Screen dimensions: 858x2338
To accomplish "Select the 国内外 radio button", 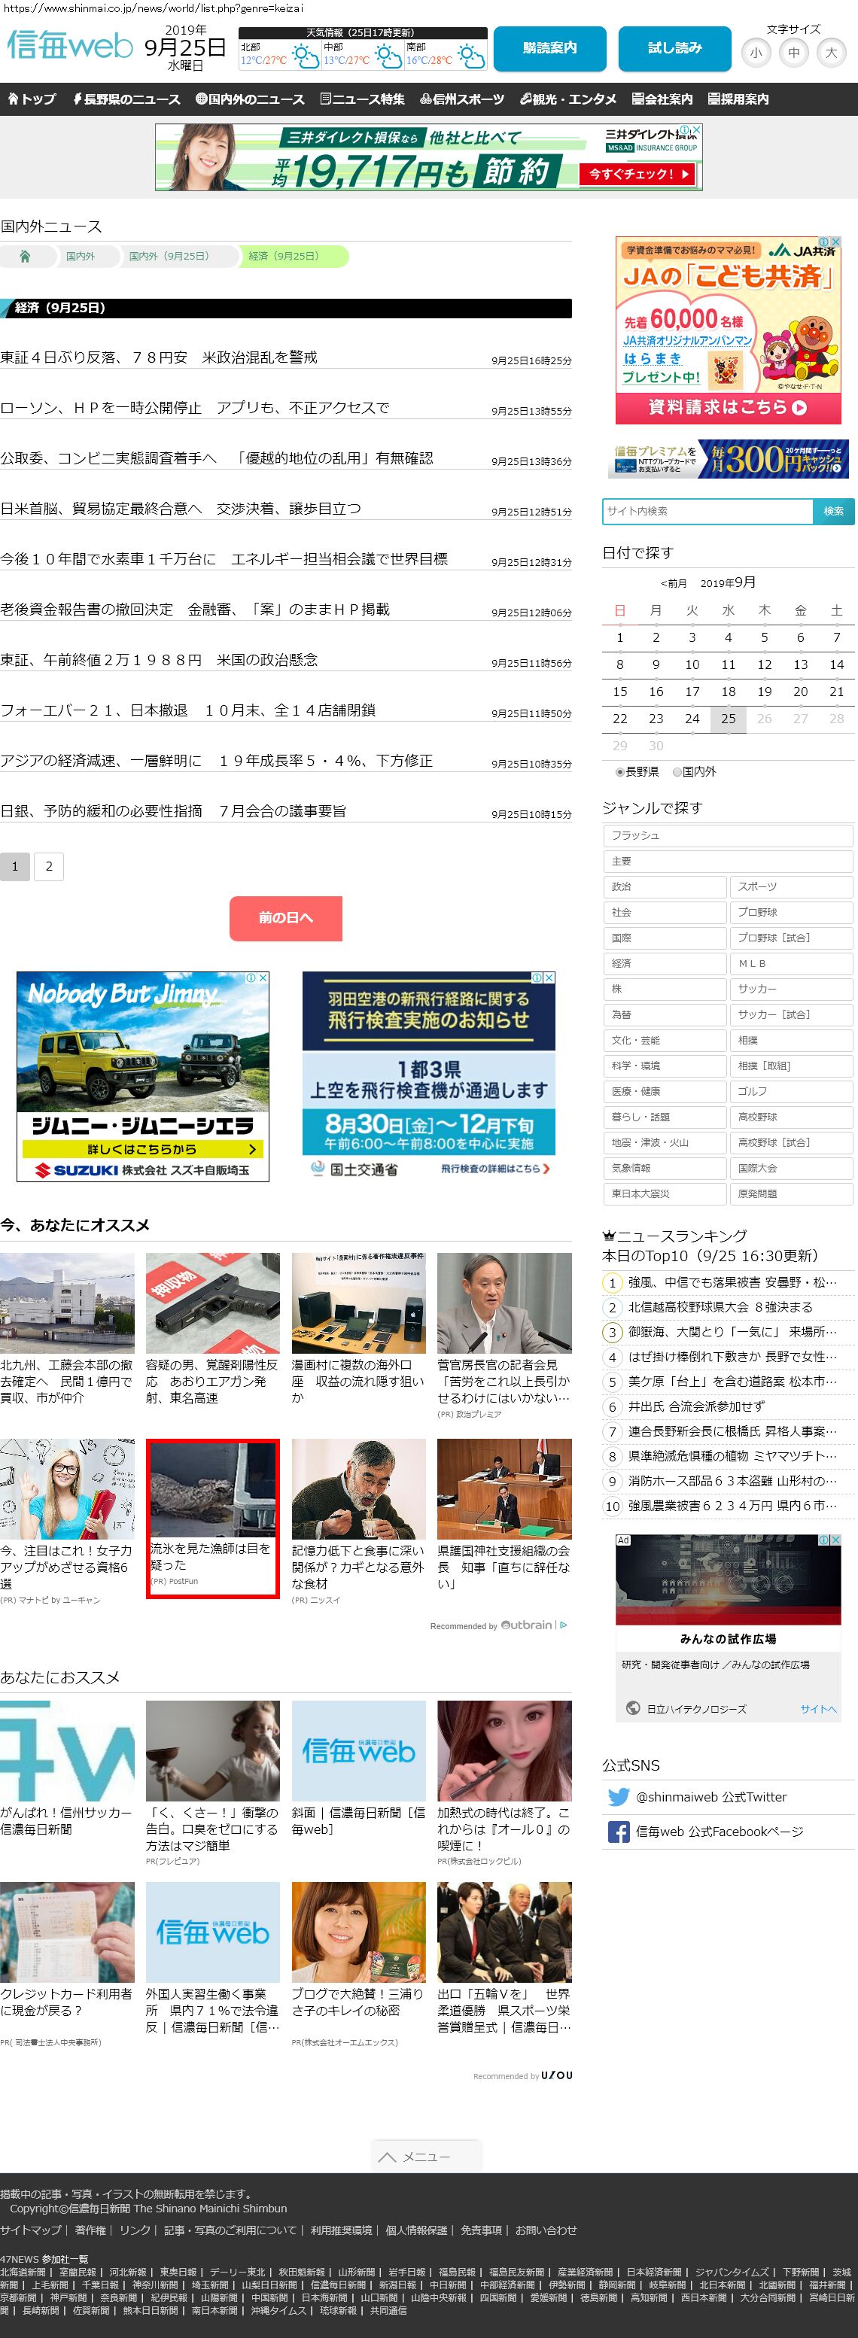I will point(677,771).
